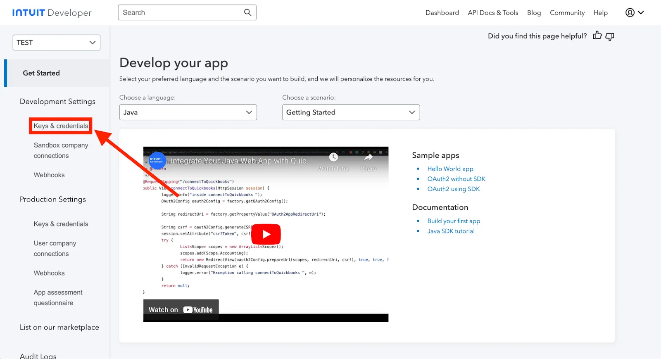Click Watch on YouTube button
This screenshot has height=359, width=661.
(181, 310)
